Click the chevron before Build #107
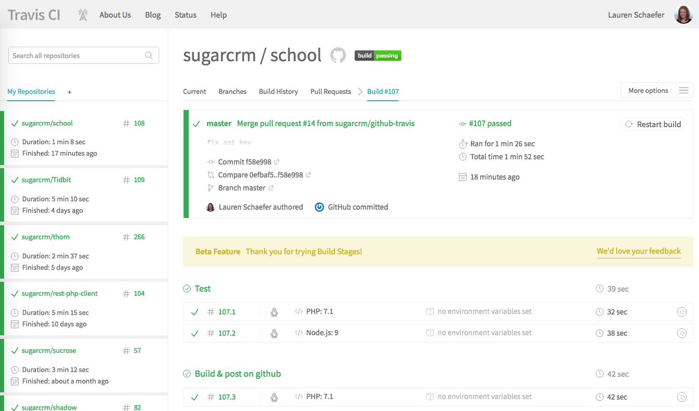699x411 pixels. 359,91
